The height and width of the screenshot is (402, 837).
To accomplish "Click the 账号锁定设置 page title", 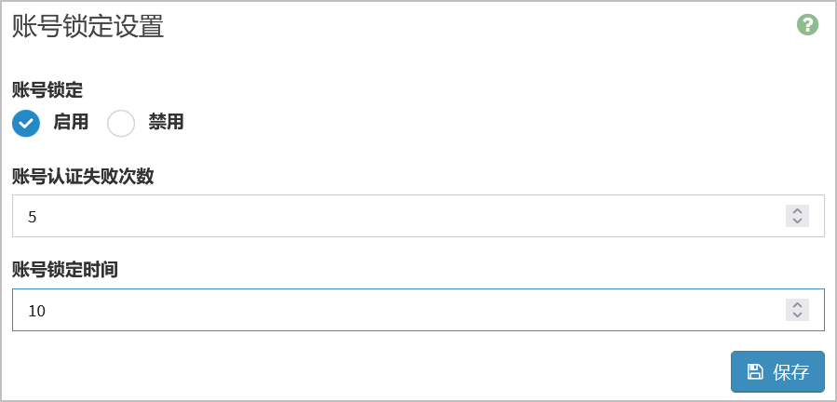I will point(88,27).
